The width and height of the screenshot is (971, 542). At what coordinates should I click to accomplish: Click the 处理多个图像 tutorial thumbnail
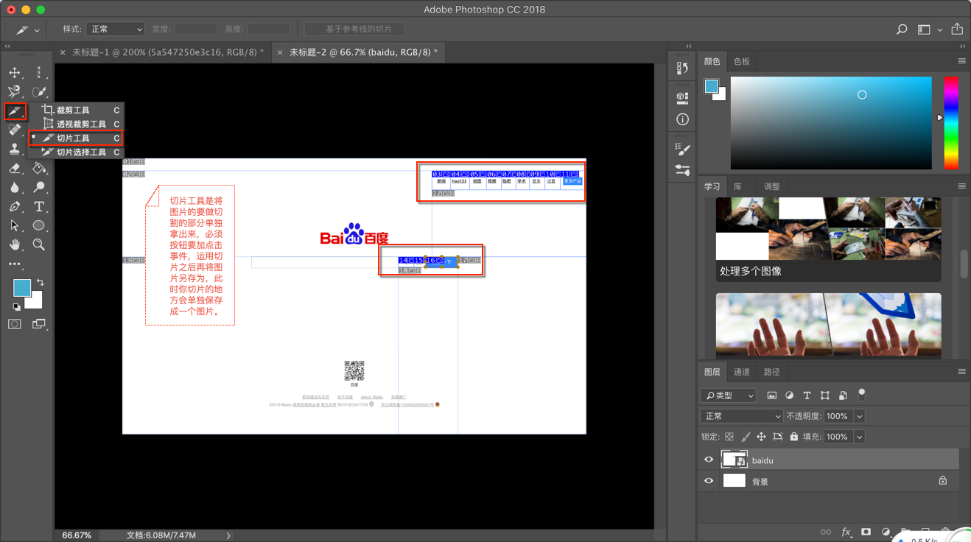(828, 229)
